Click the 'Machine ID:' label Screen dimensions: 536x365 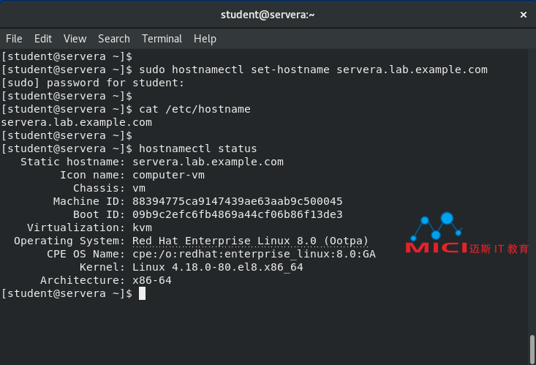click(89, 201)
